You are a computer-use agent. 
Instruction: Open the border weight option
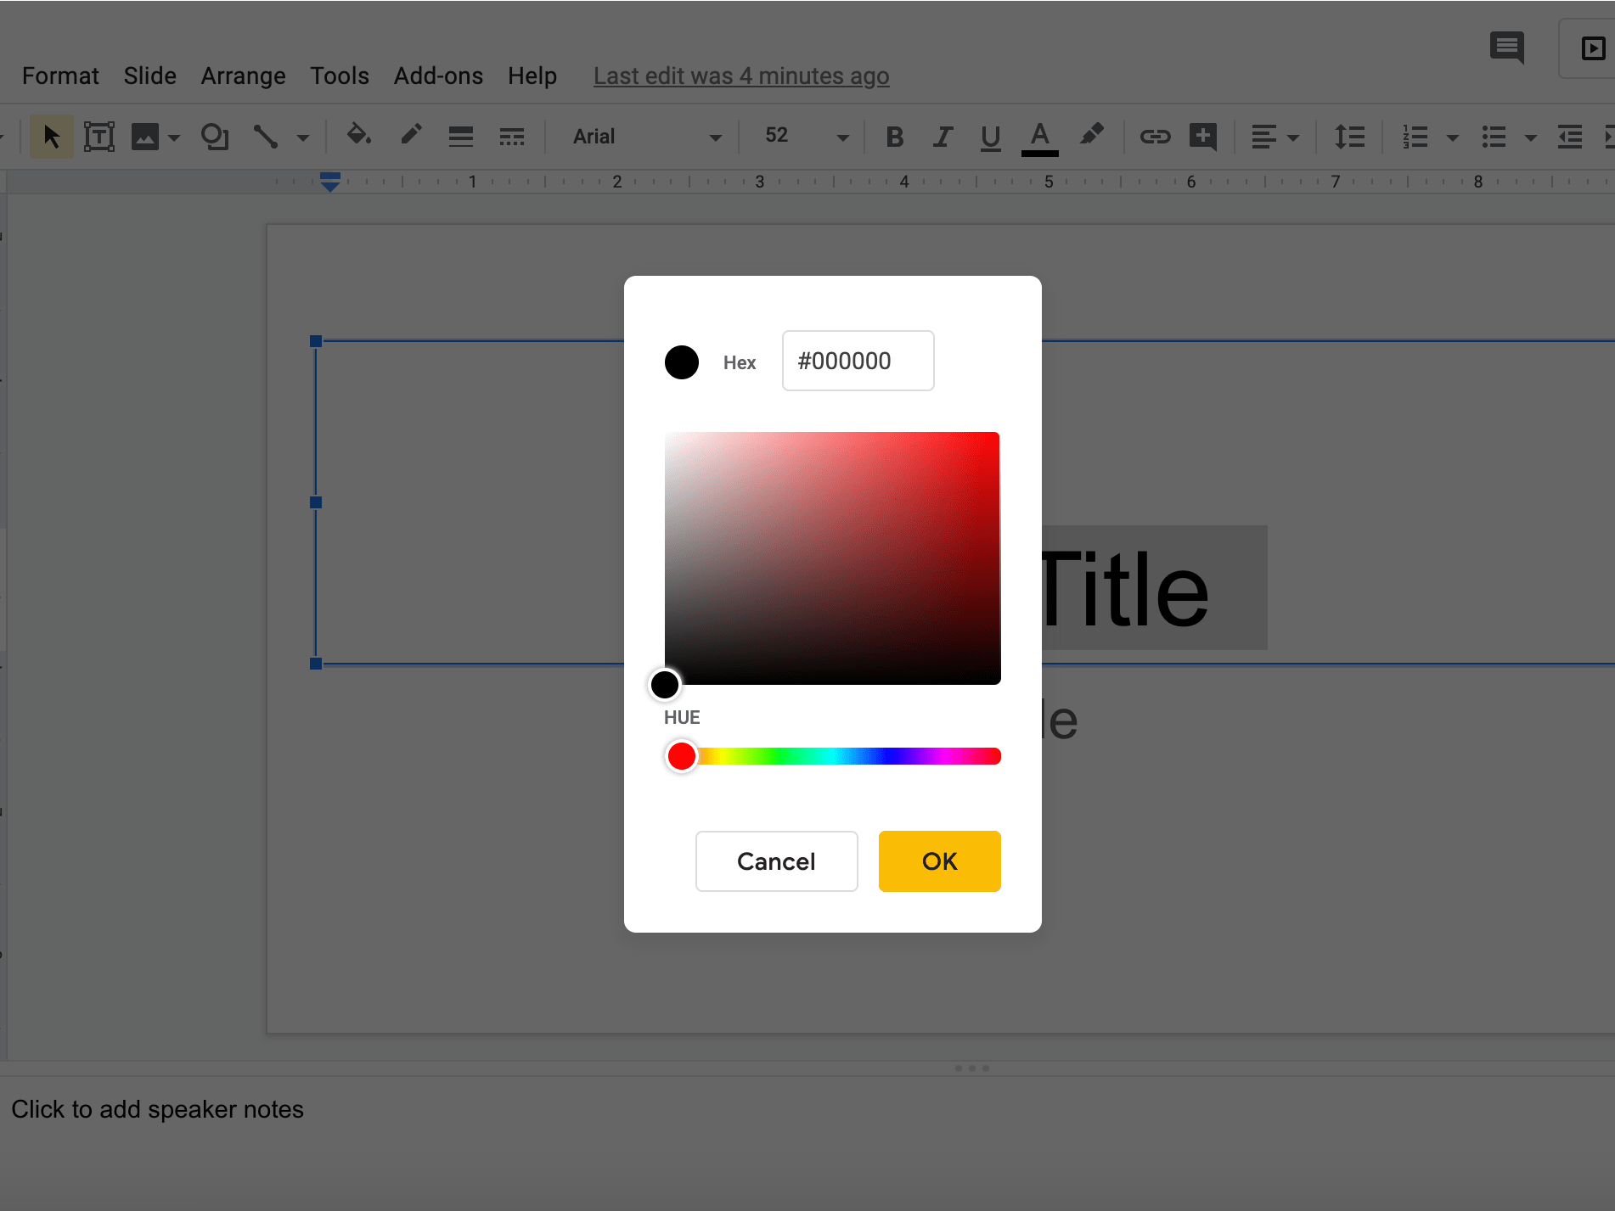(461, 137)
